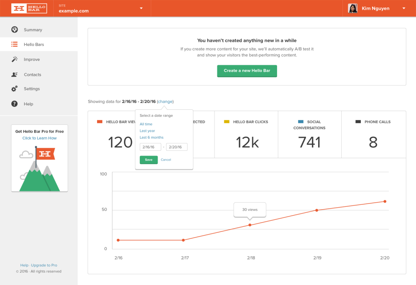The width and height of the screenshot is (416, 285).
Task: Save the selected date range
Action: tap(149, 160)
